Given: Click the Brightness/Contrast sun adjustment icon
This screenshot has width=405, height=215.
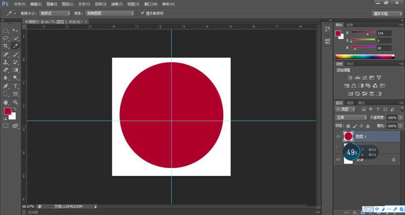Looking at the screenshot, I should click(350, 78).
